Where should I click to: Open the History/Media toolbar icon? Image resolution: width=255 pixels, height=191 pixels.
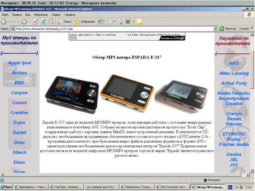pos(101,21)
